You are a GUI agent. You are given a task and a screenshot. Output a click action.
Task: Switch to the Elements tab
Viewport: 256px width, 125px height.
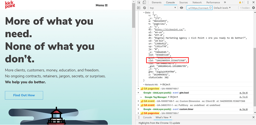pos(156,2)
